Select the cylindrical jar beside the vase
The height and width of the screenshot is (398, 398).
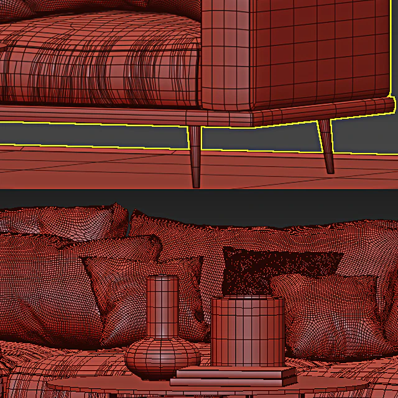248,331
